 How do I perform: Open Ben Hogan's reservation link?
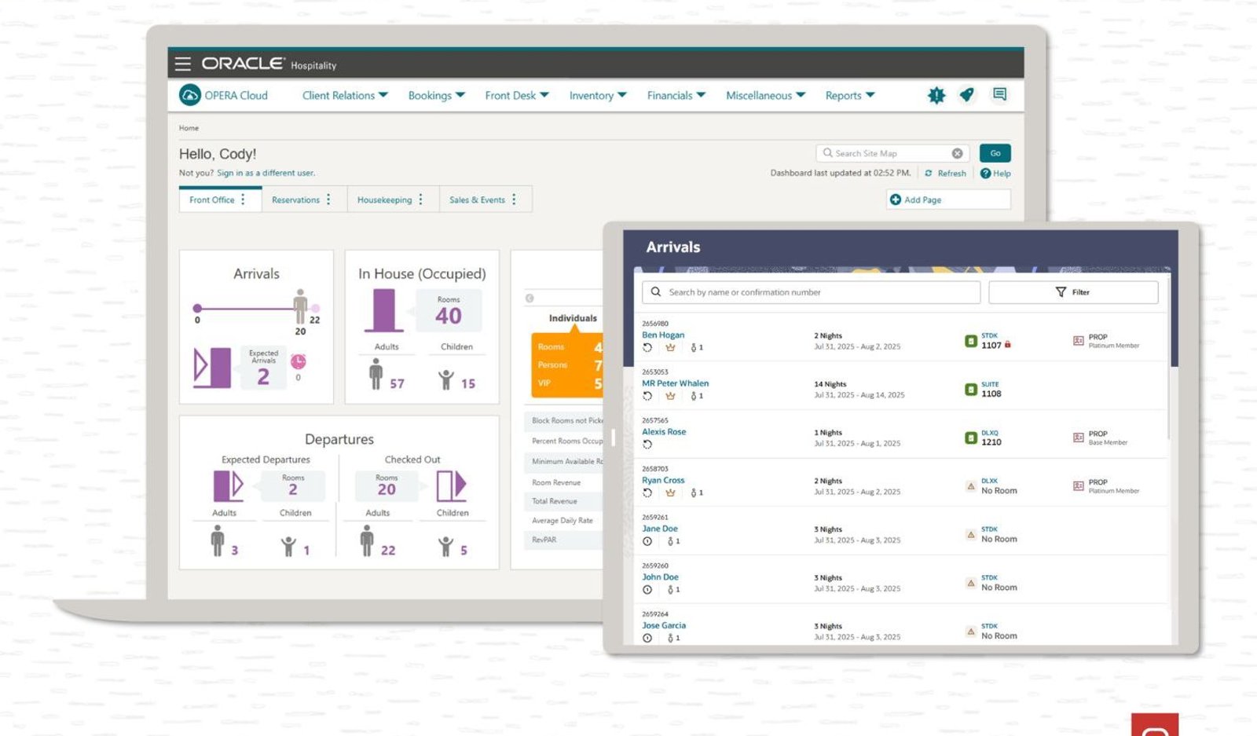pos(663,335)
